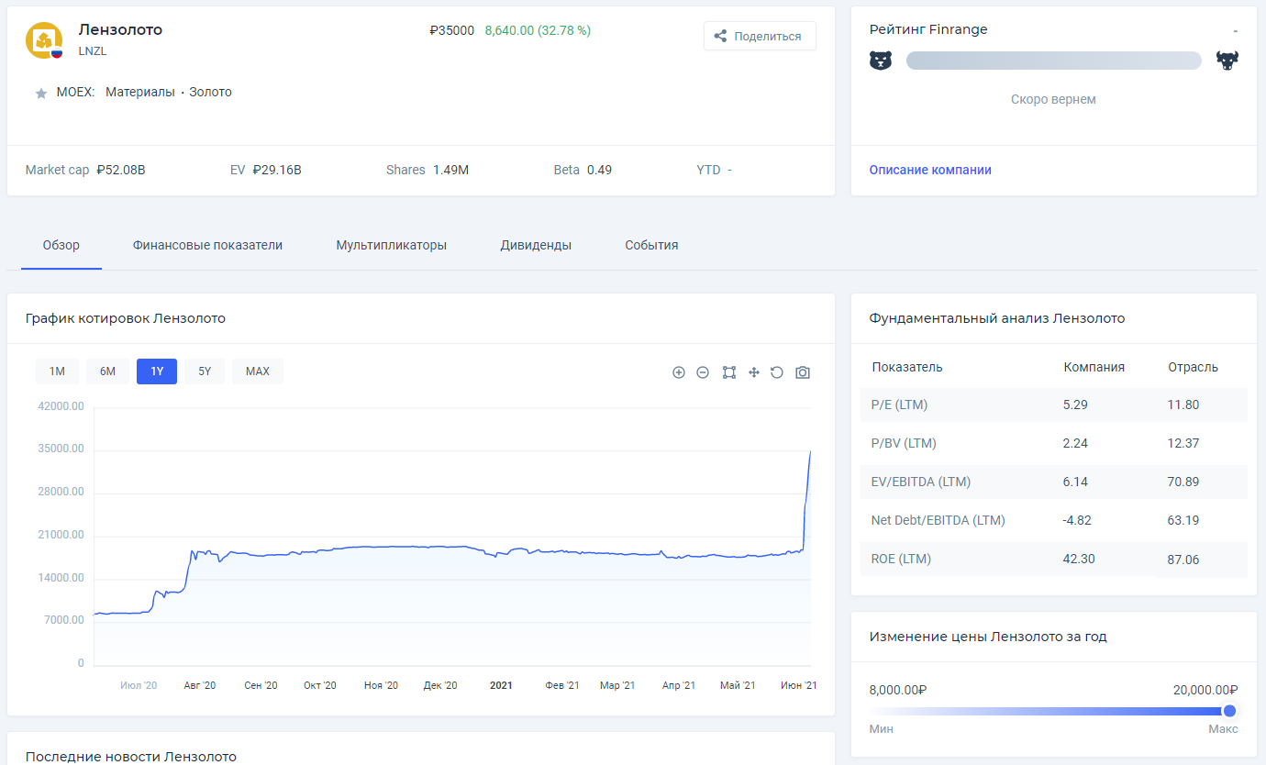Click the Последние новости Лензолото heading
The height and width of the screenshot is (765, 1266).
click(131, 757)
